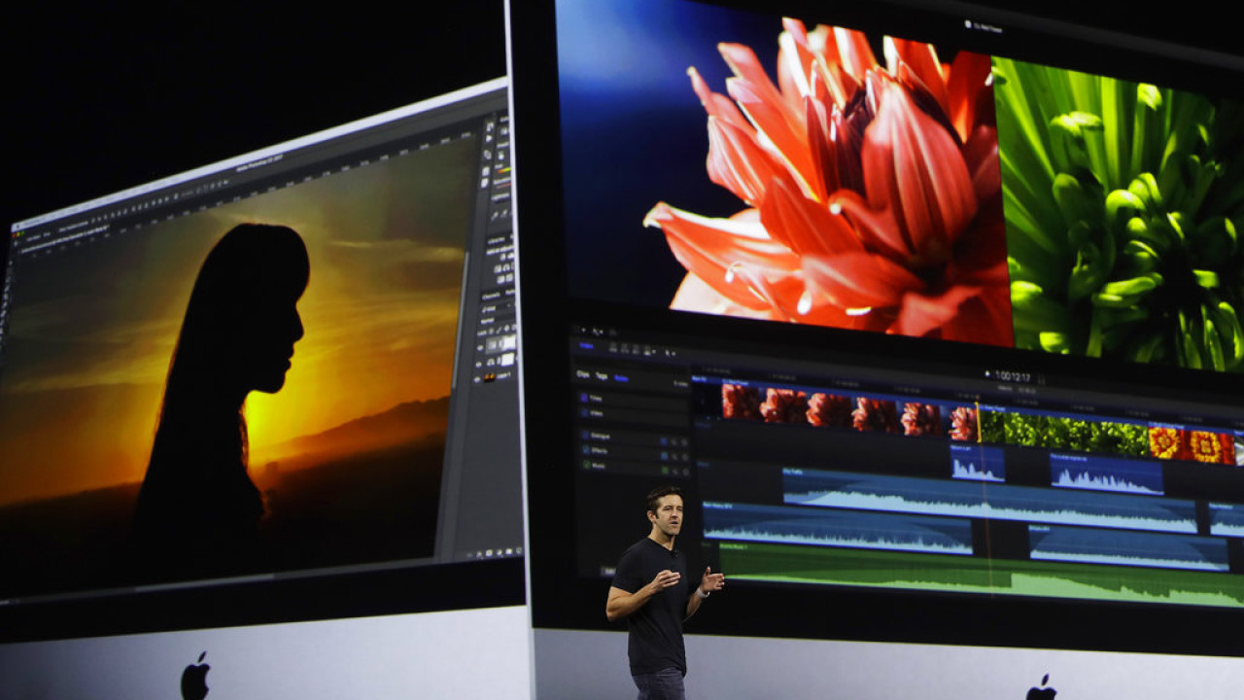1244x700 pixels.
Task: Hide the bottom Photoshop layer via eye icon
Action: click(480, 376)
